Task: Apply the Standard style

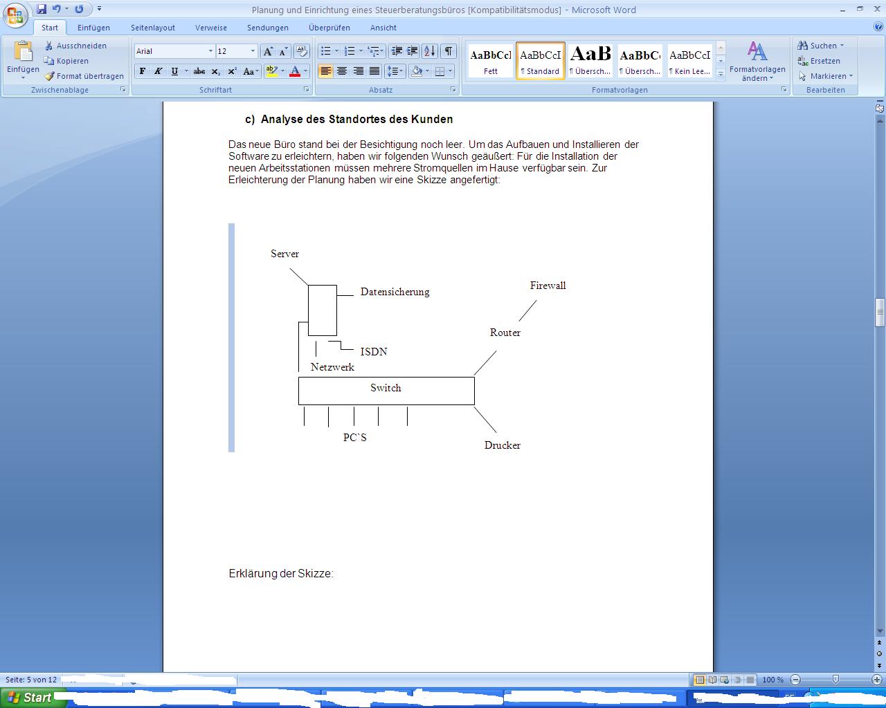Action: [541, 61]
